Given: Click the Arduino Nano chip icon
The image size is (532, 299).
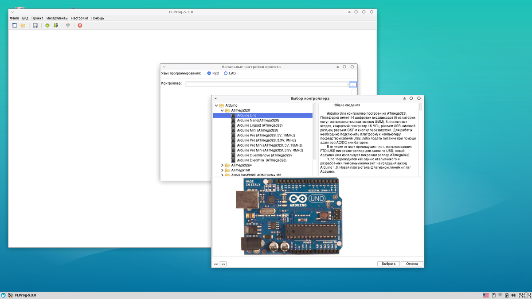Looking at the screenshot, I should 233,120.
